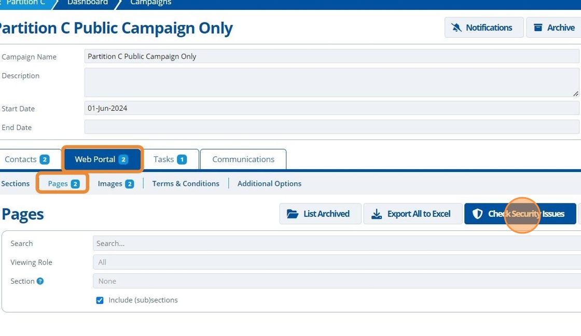Viewport: 581px width, 336px height.
Task: Toggle the Include (sub)sections checkbox
Action: click(x=100, y=300)
